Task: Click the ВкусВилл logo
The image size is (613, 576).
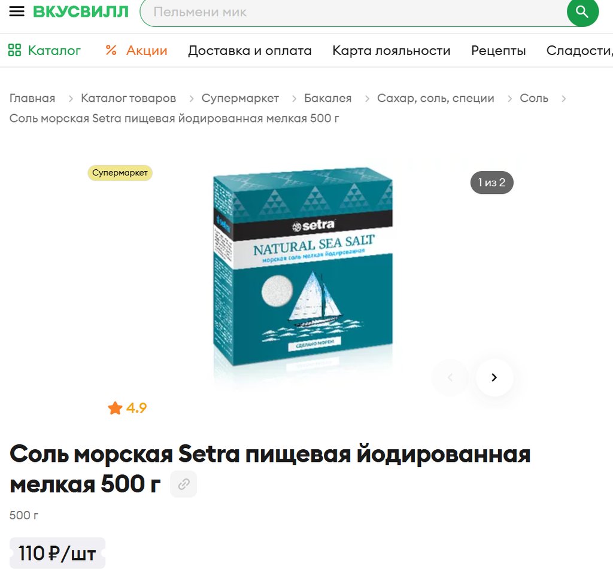Action: (x=81, y=12)
